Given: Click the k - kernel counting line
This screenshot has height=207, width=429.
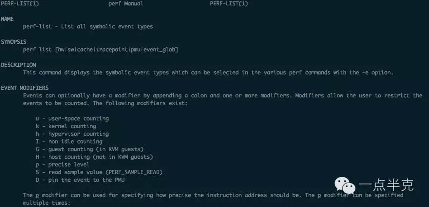Looking at the screenshot, I should 66,126.
